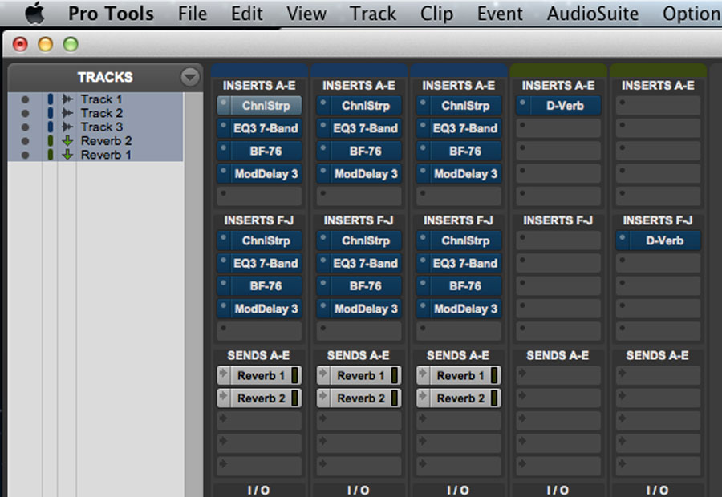
Task: Click Inserts F-J header on second channel
Action: [x=359, y=221]
